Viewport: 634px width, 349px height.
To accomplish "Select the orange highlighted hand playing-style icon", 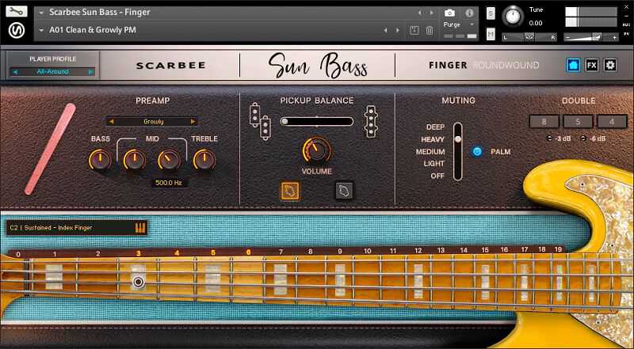I will tap(290, 190).
